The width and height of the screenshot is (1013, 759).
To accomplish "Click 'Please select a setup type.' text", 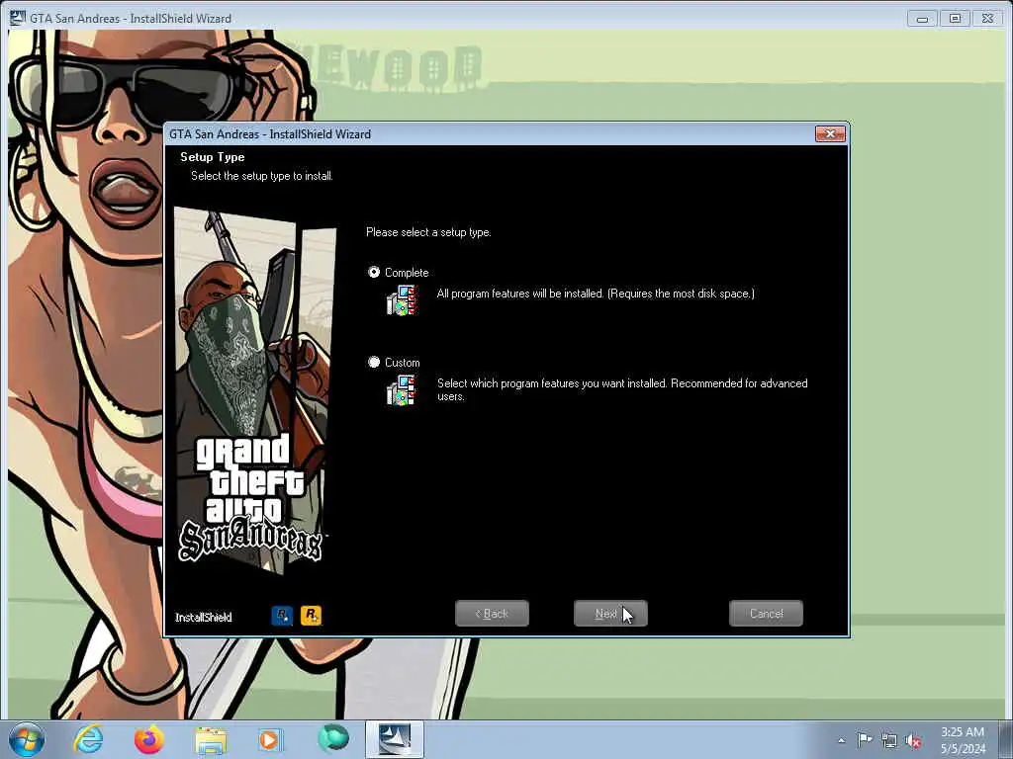I will click(x=428, y=231).
